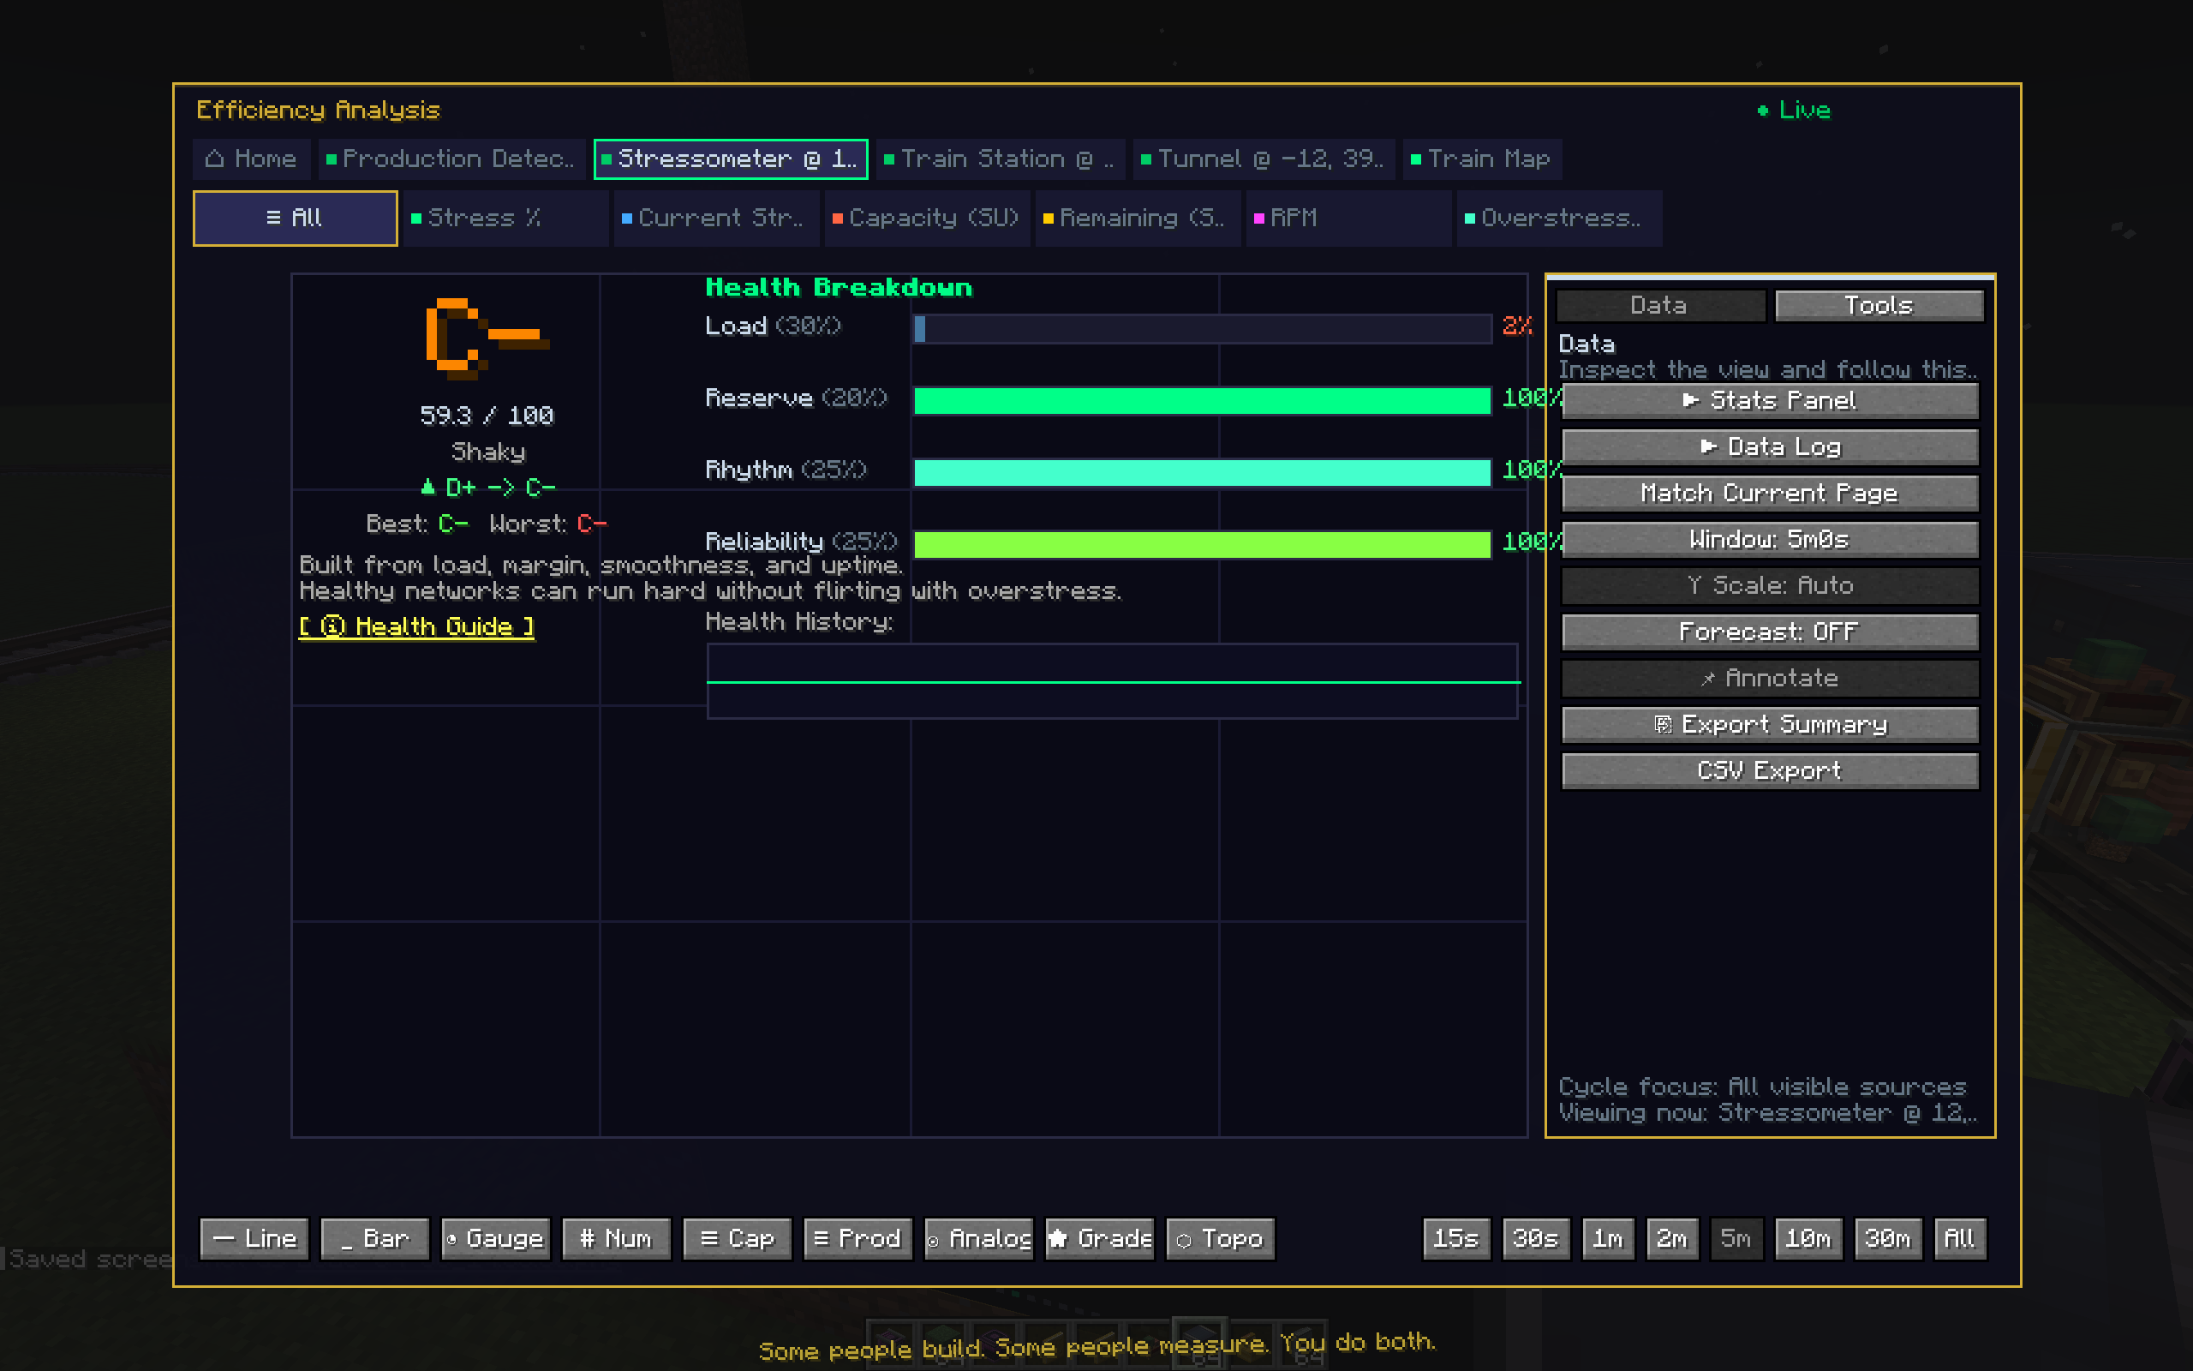
Task: Click CSV Export button
Action: tap(1769, 770)
